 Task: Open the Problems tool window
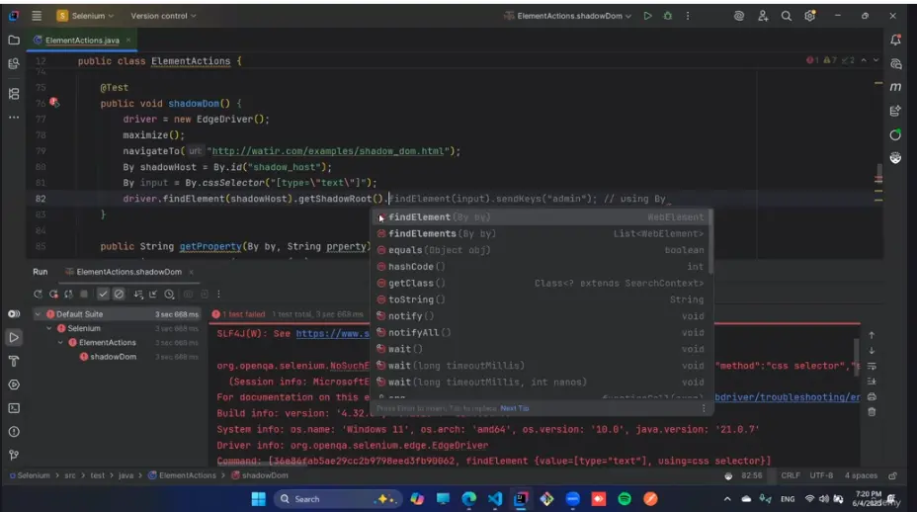[x=14, y=431]
